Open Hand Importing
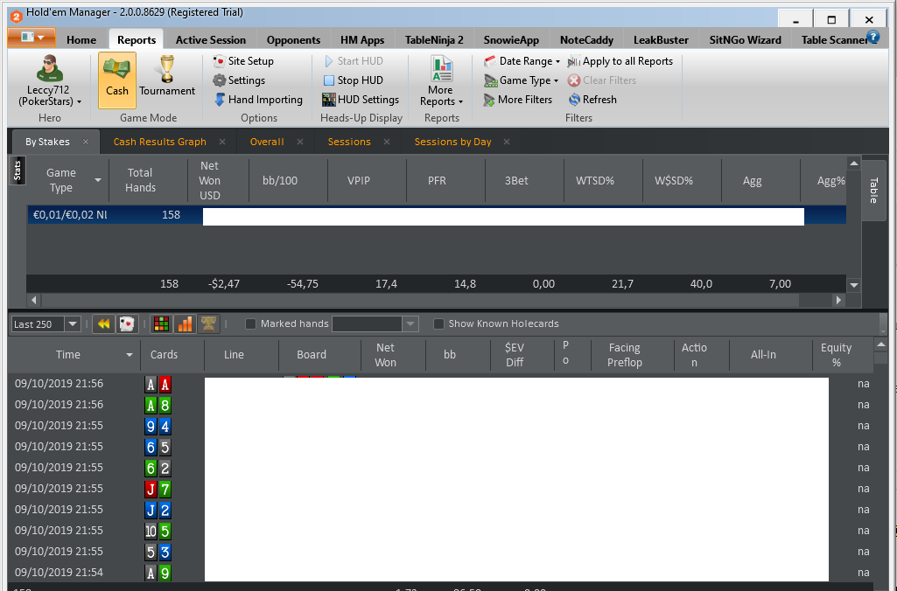The height and width of the screenshot is (591, 897). pyautogui.click(x=258, y=100)
